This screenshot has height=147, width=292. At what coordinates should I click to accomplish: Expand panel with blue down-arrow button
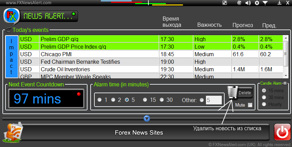pos(147,118)
